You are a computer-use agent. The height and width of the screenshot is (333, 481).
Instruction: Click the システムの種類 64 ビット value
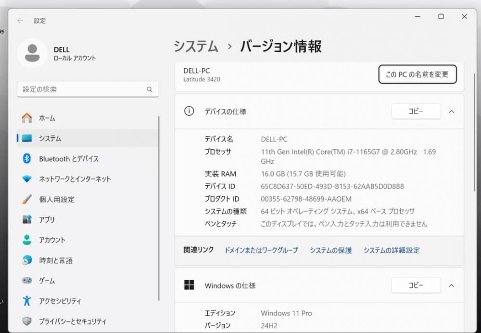[x=338, y=211]
